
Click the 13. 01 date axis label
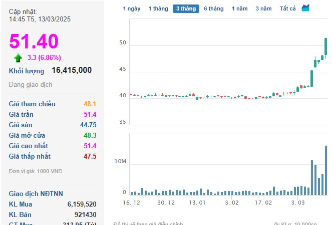(197, 203)
